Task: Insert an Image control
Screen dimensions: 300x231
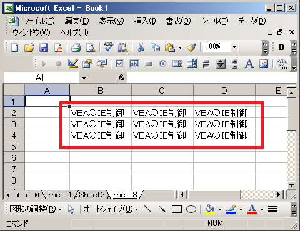Action: coord(264,64)
